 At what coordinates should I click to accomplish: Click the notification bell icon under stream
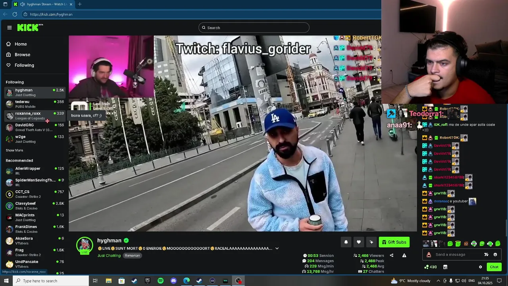click(x=346, y=242)
